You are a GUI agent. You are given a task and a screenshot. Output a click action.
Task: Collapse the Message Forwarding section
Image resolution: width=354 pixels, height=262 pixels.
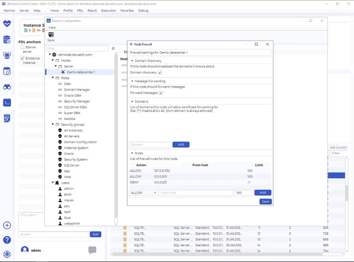[x=132, y=81]
